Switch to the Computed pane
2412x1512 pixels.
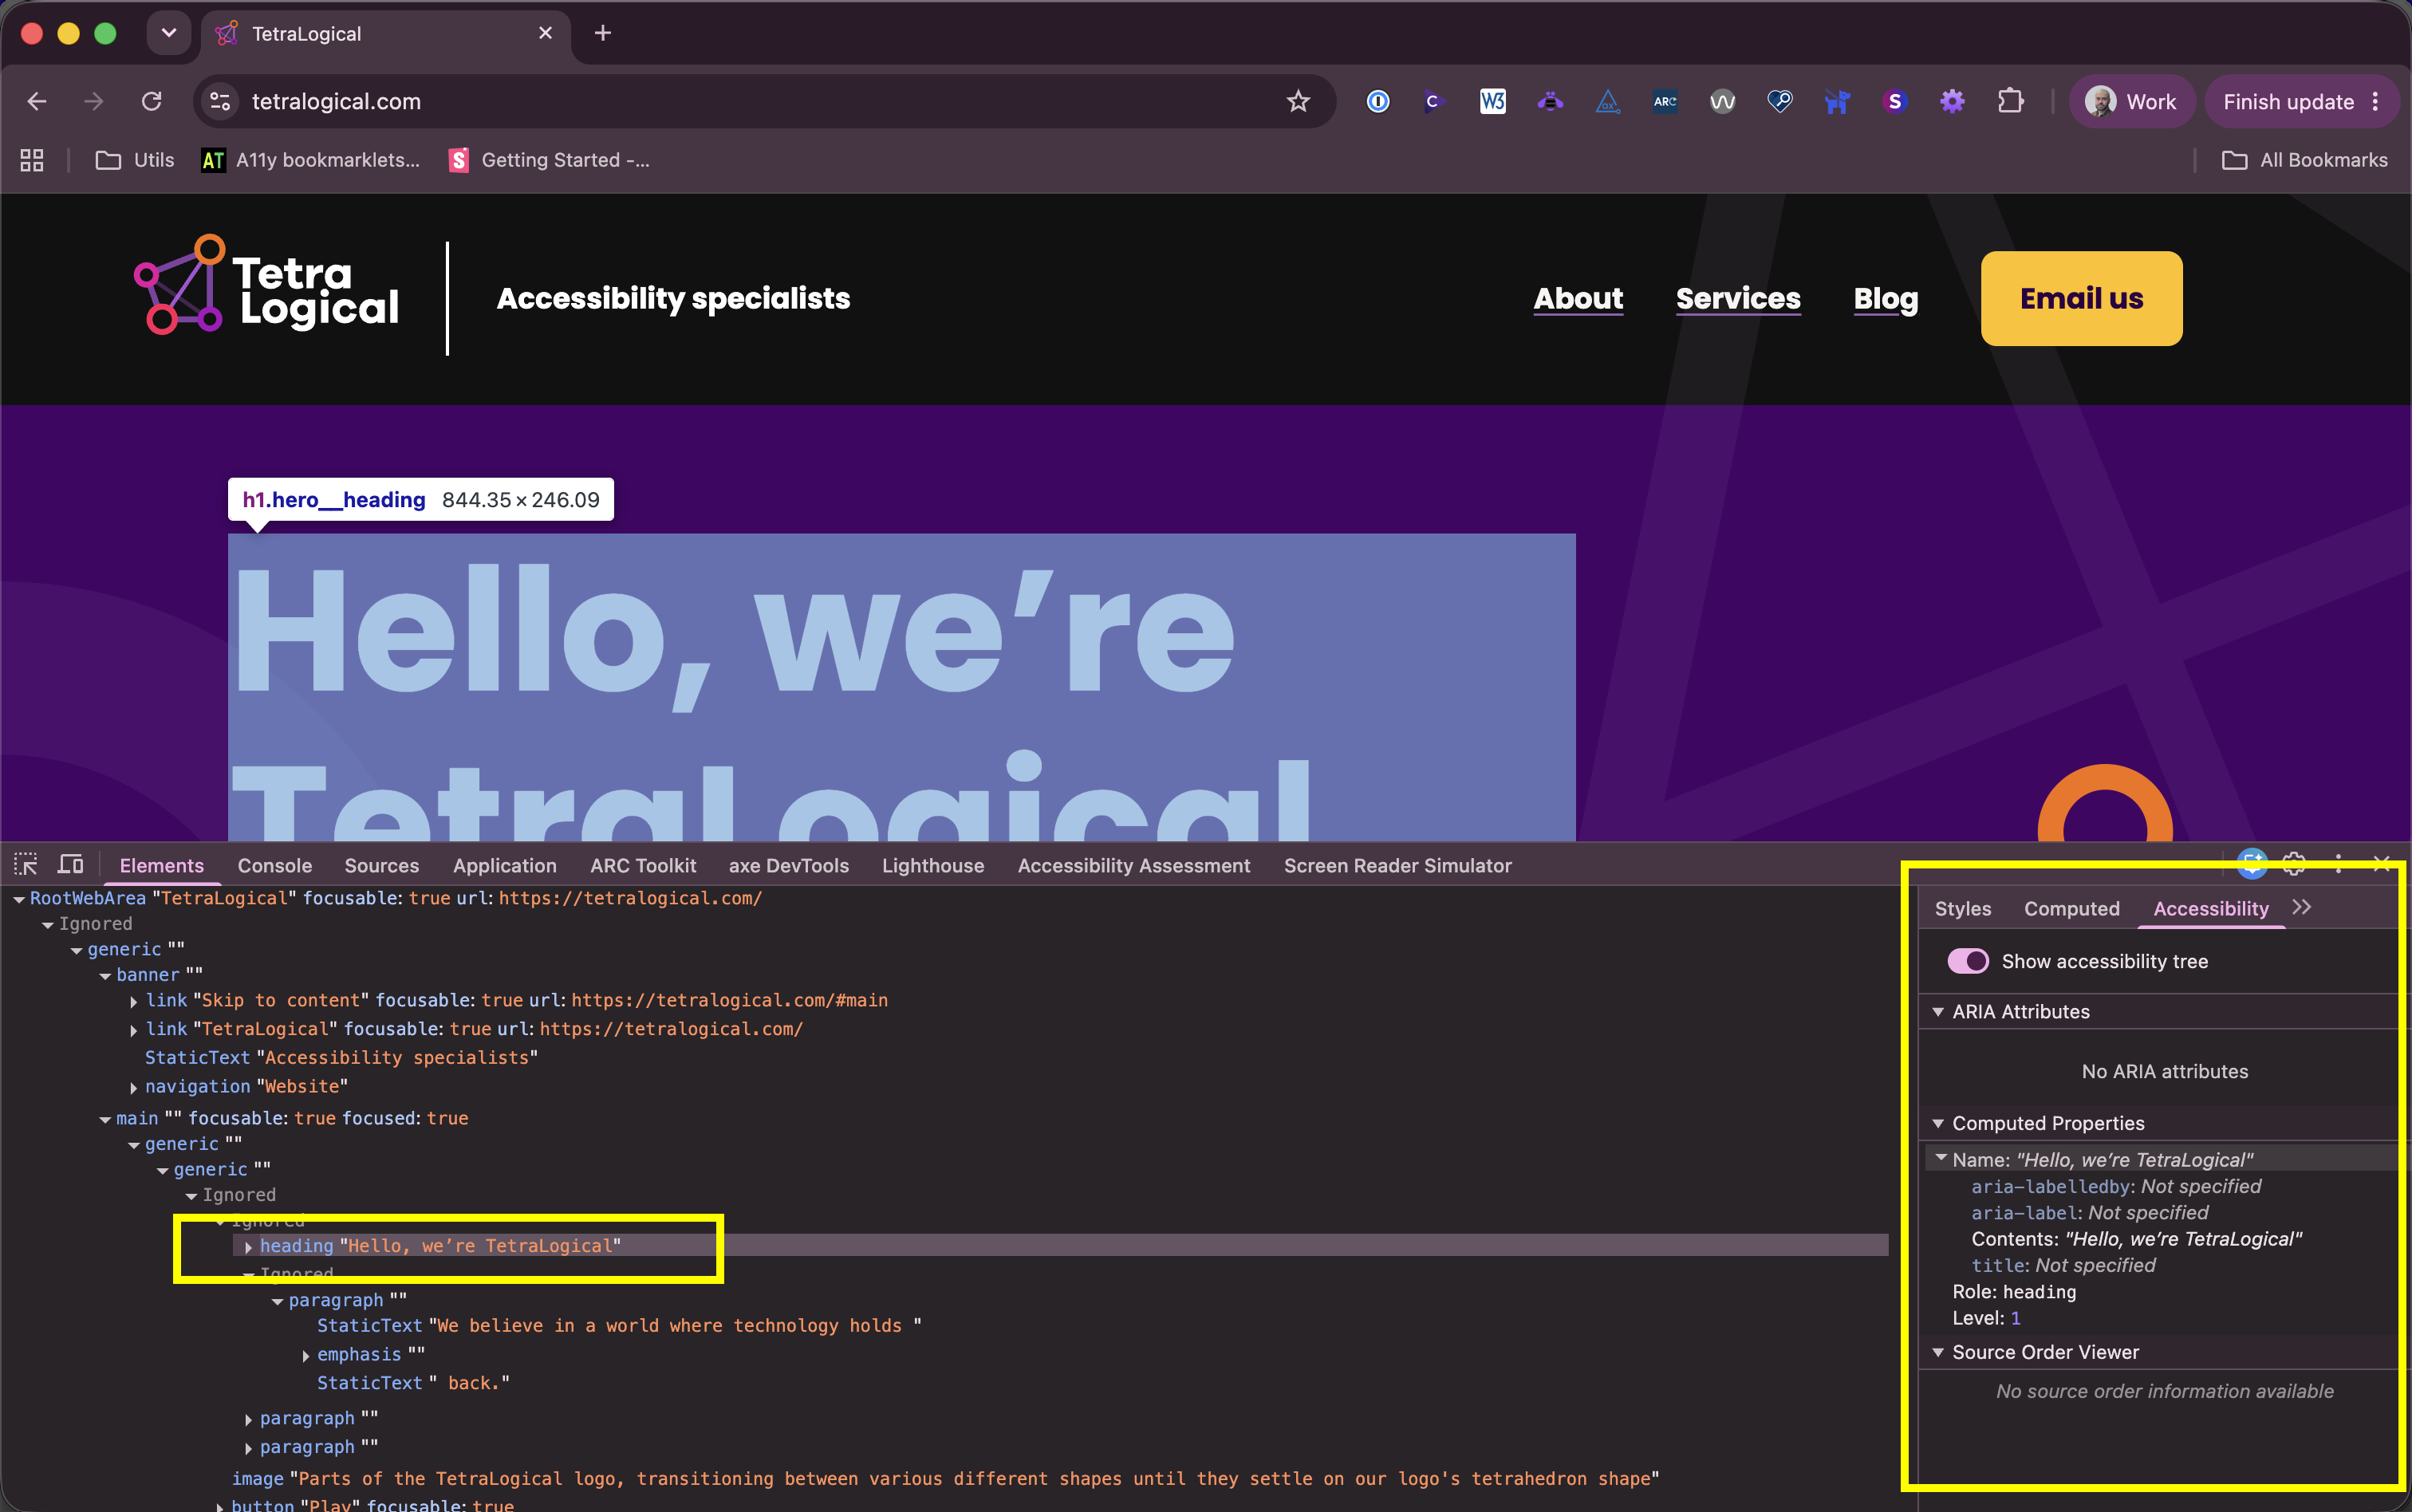[x=2072, y=908]
